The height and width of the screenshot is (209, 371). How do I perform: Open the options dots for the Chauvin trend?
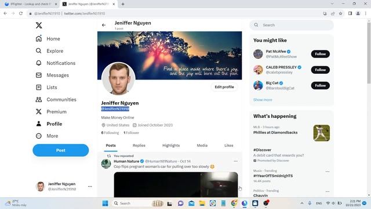(327, 191)
